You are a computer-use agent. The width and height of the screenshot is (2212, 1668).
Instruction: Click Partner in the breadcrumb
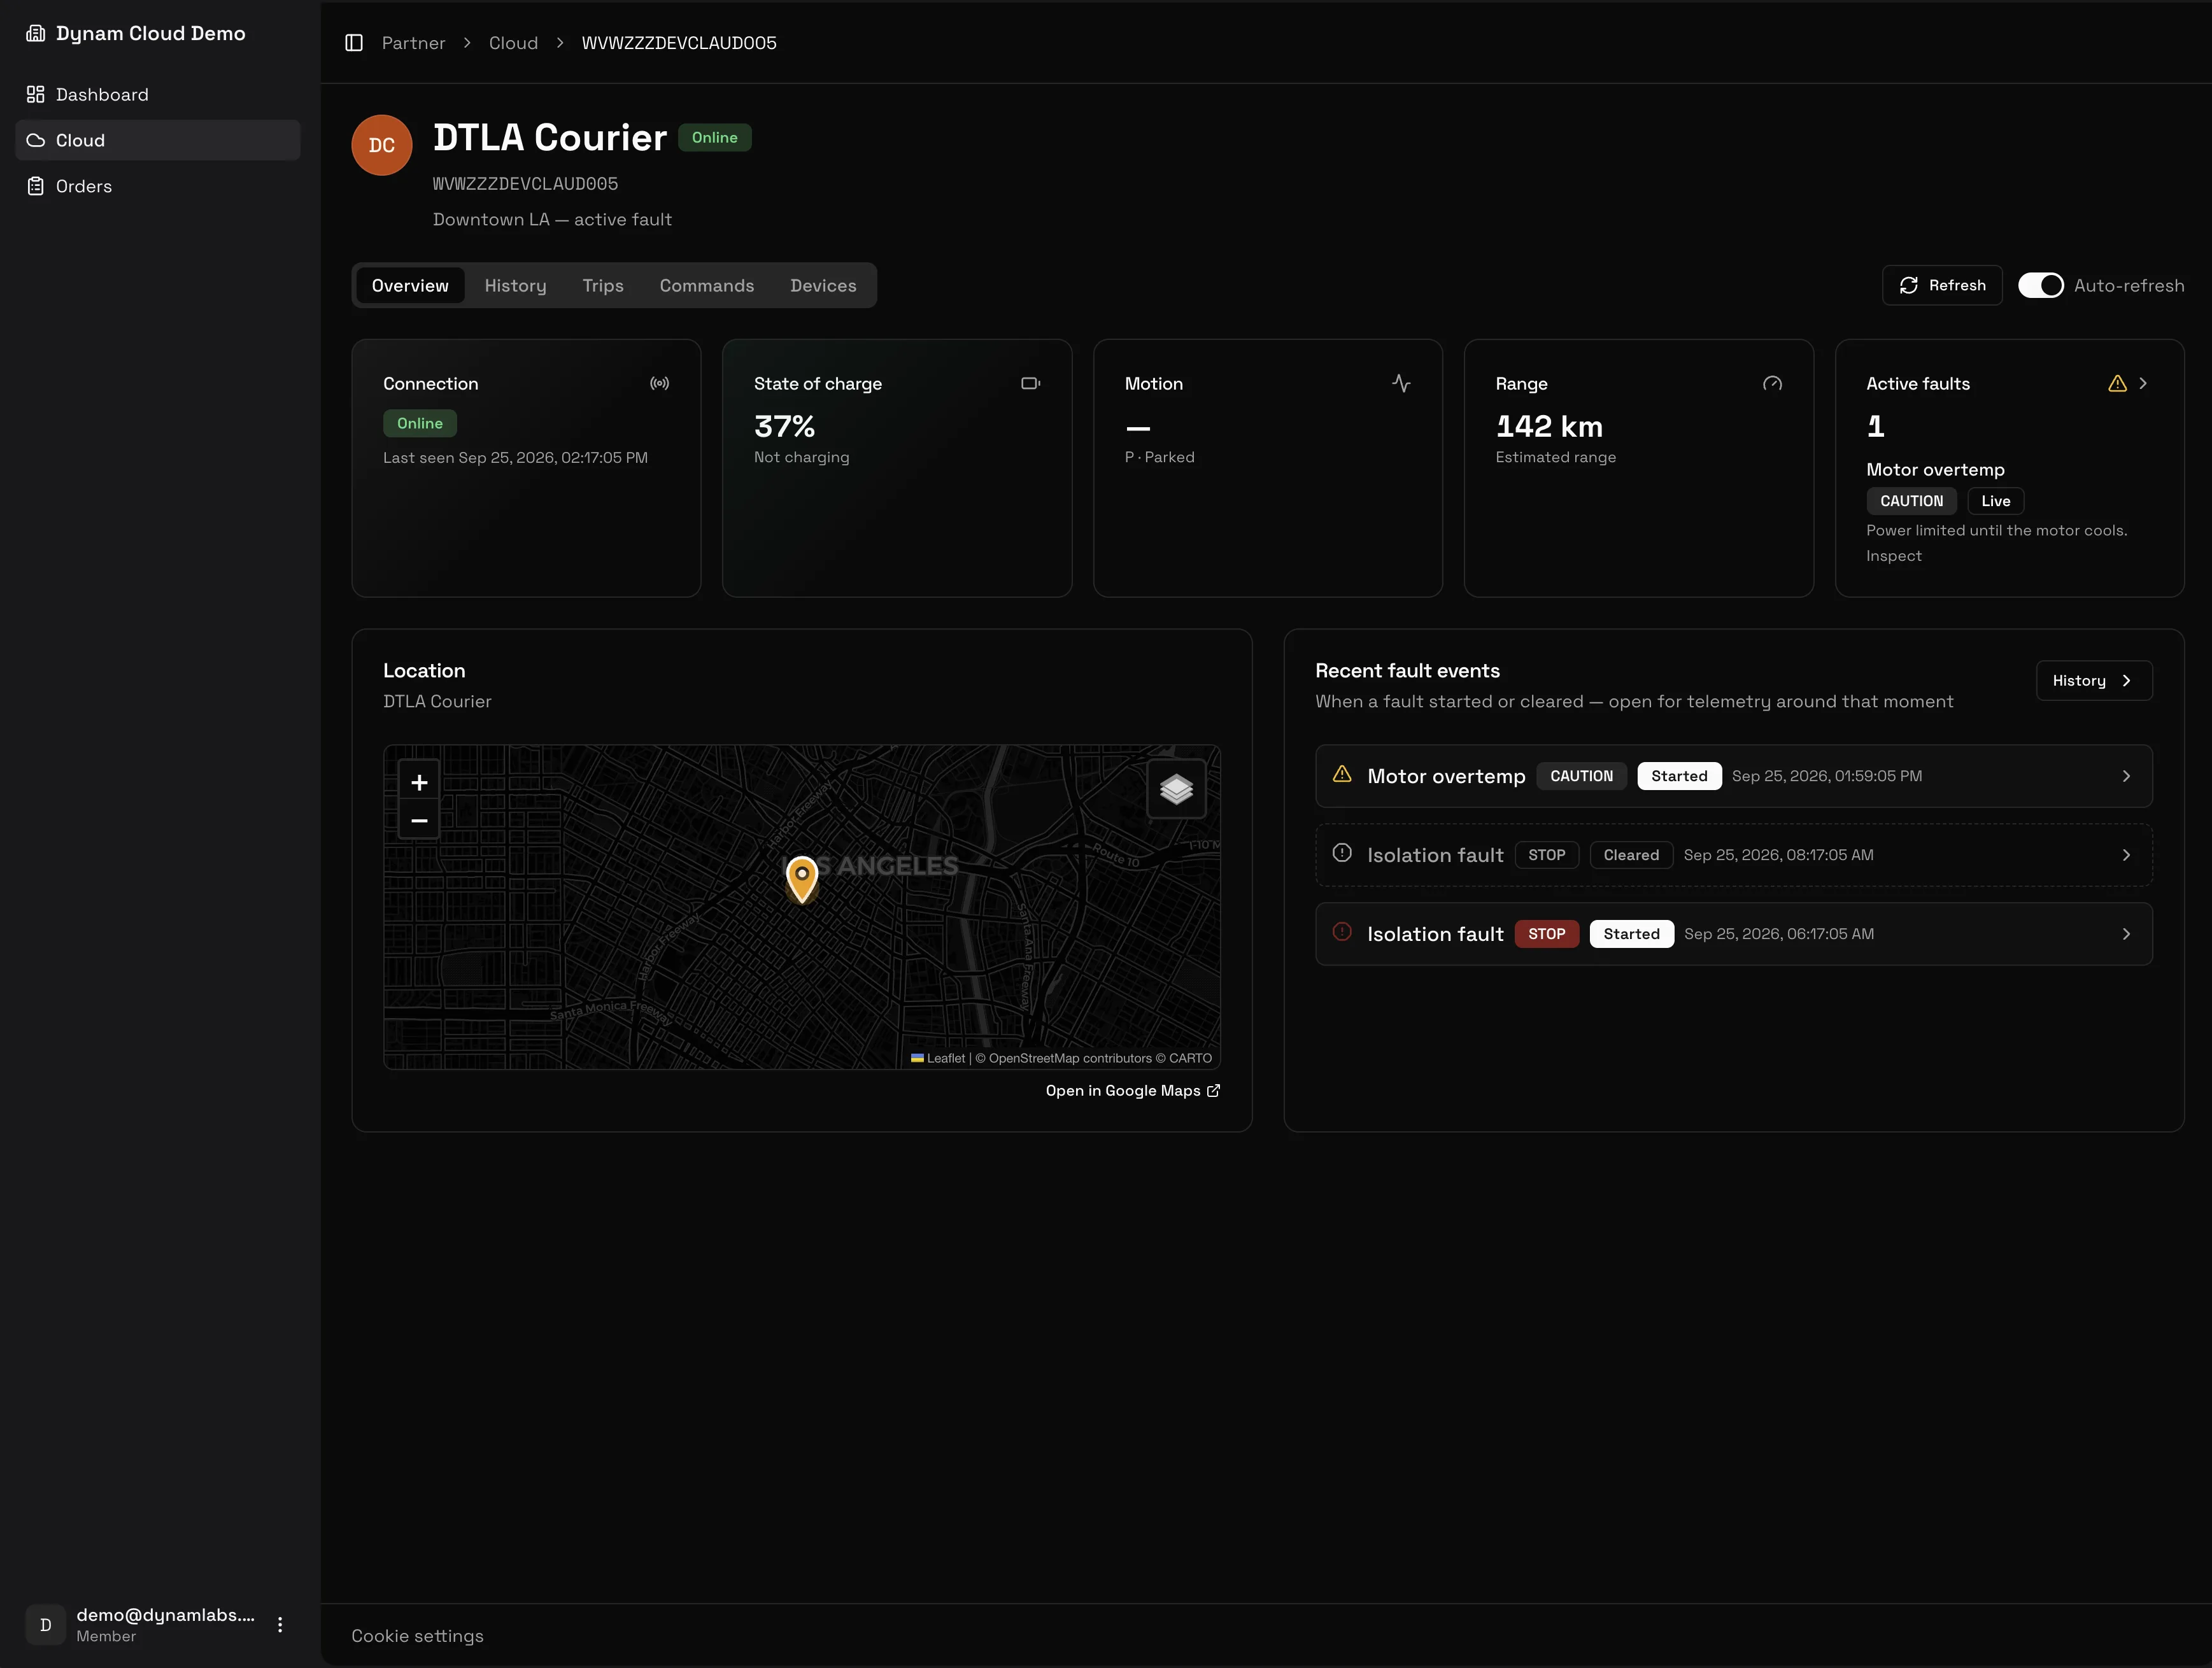[413, 43]
